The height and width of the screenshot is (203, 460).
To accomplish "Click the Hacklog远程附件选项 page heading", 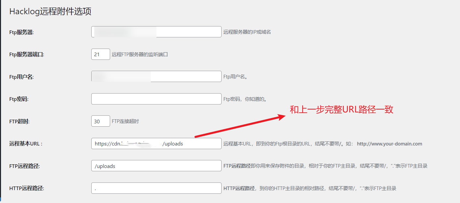I will tap(50, 12).
